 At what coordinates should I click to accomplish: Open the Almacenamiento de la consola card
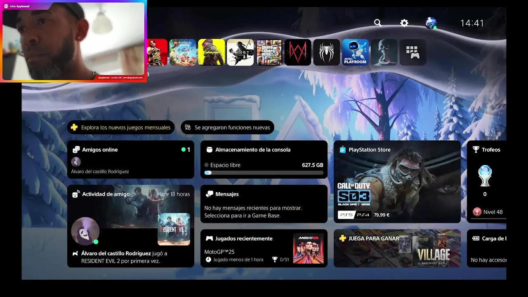264,160
